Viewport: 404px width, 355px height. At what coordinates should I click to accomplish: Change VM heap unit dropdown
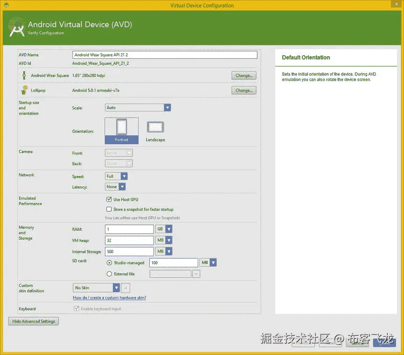click(x=164, y=240)
